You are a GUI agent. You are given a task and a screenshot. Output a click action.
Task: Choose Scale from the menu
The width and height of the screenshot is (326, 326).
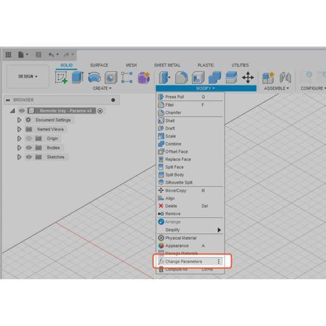tap(190, 136)
